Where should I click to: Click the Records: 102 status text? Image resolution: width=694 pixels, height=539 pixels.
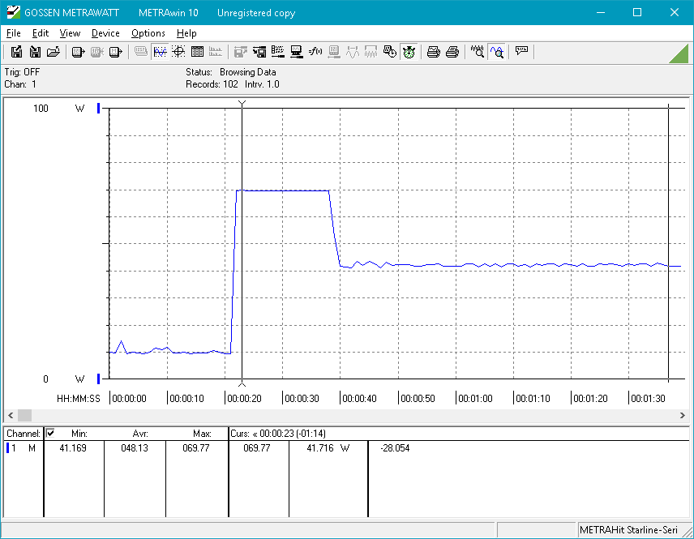[212, 84]
